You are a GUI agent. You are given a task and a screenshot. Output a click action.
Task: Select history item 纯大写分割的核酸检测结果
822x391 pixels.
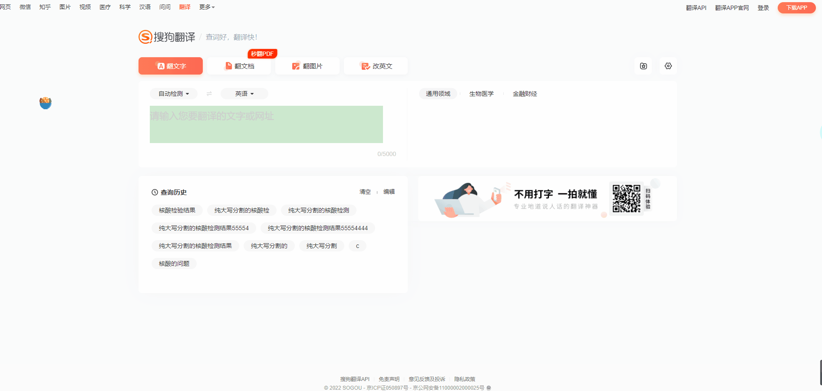[x=195, y=246]
